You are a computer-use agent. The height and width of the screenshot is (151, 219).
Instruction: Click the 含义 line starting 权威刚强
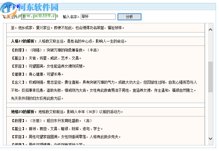coord(104,82)
